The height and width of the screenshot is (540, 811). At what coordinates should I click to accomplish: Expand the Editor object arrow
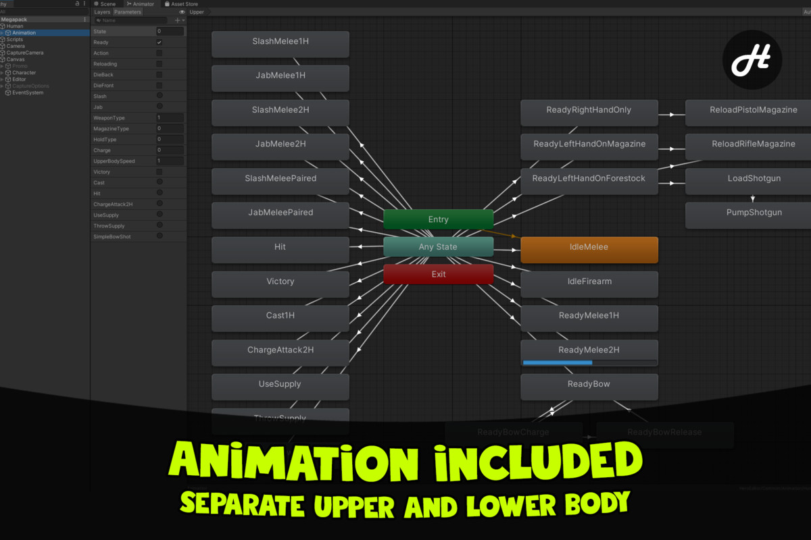click(3, 80)
